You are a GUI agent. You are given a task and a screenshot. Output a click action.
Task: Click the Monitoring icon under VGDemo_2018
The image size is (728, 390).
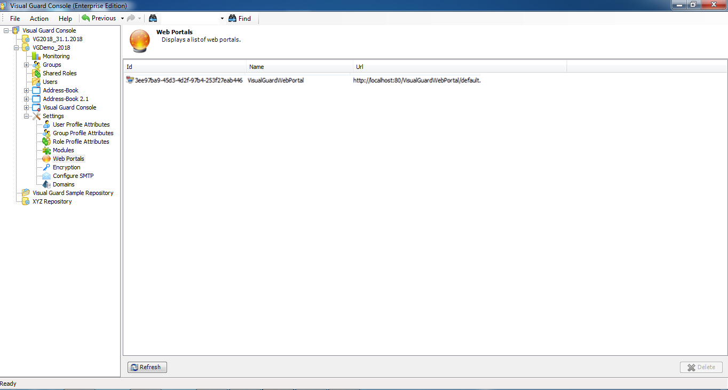point(37,56)
